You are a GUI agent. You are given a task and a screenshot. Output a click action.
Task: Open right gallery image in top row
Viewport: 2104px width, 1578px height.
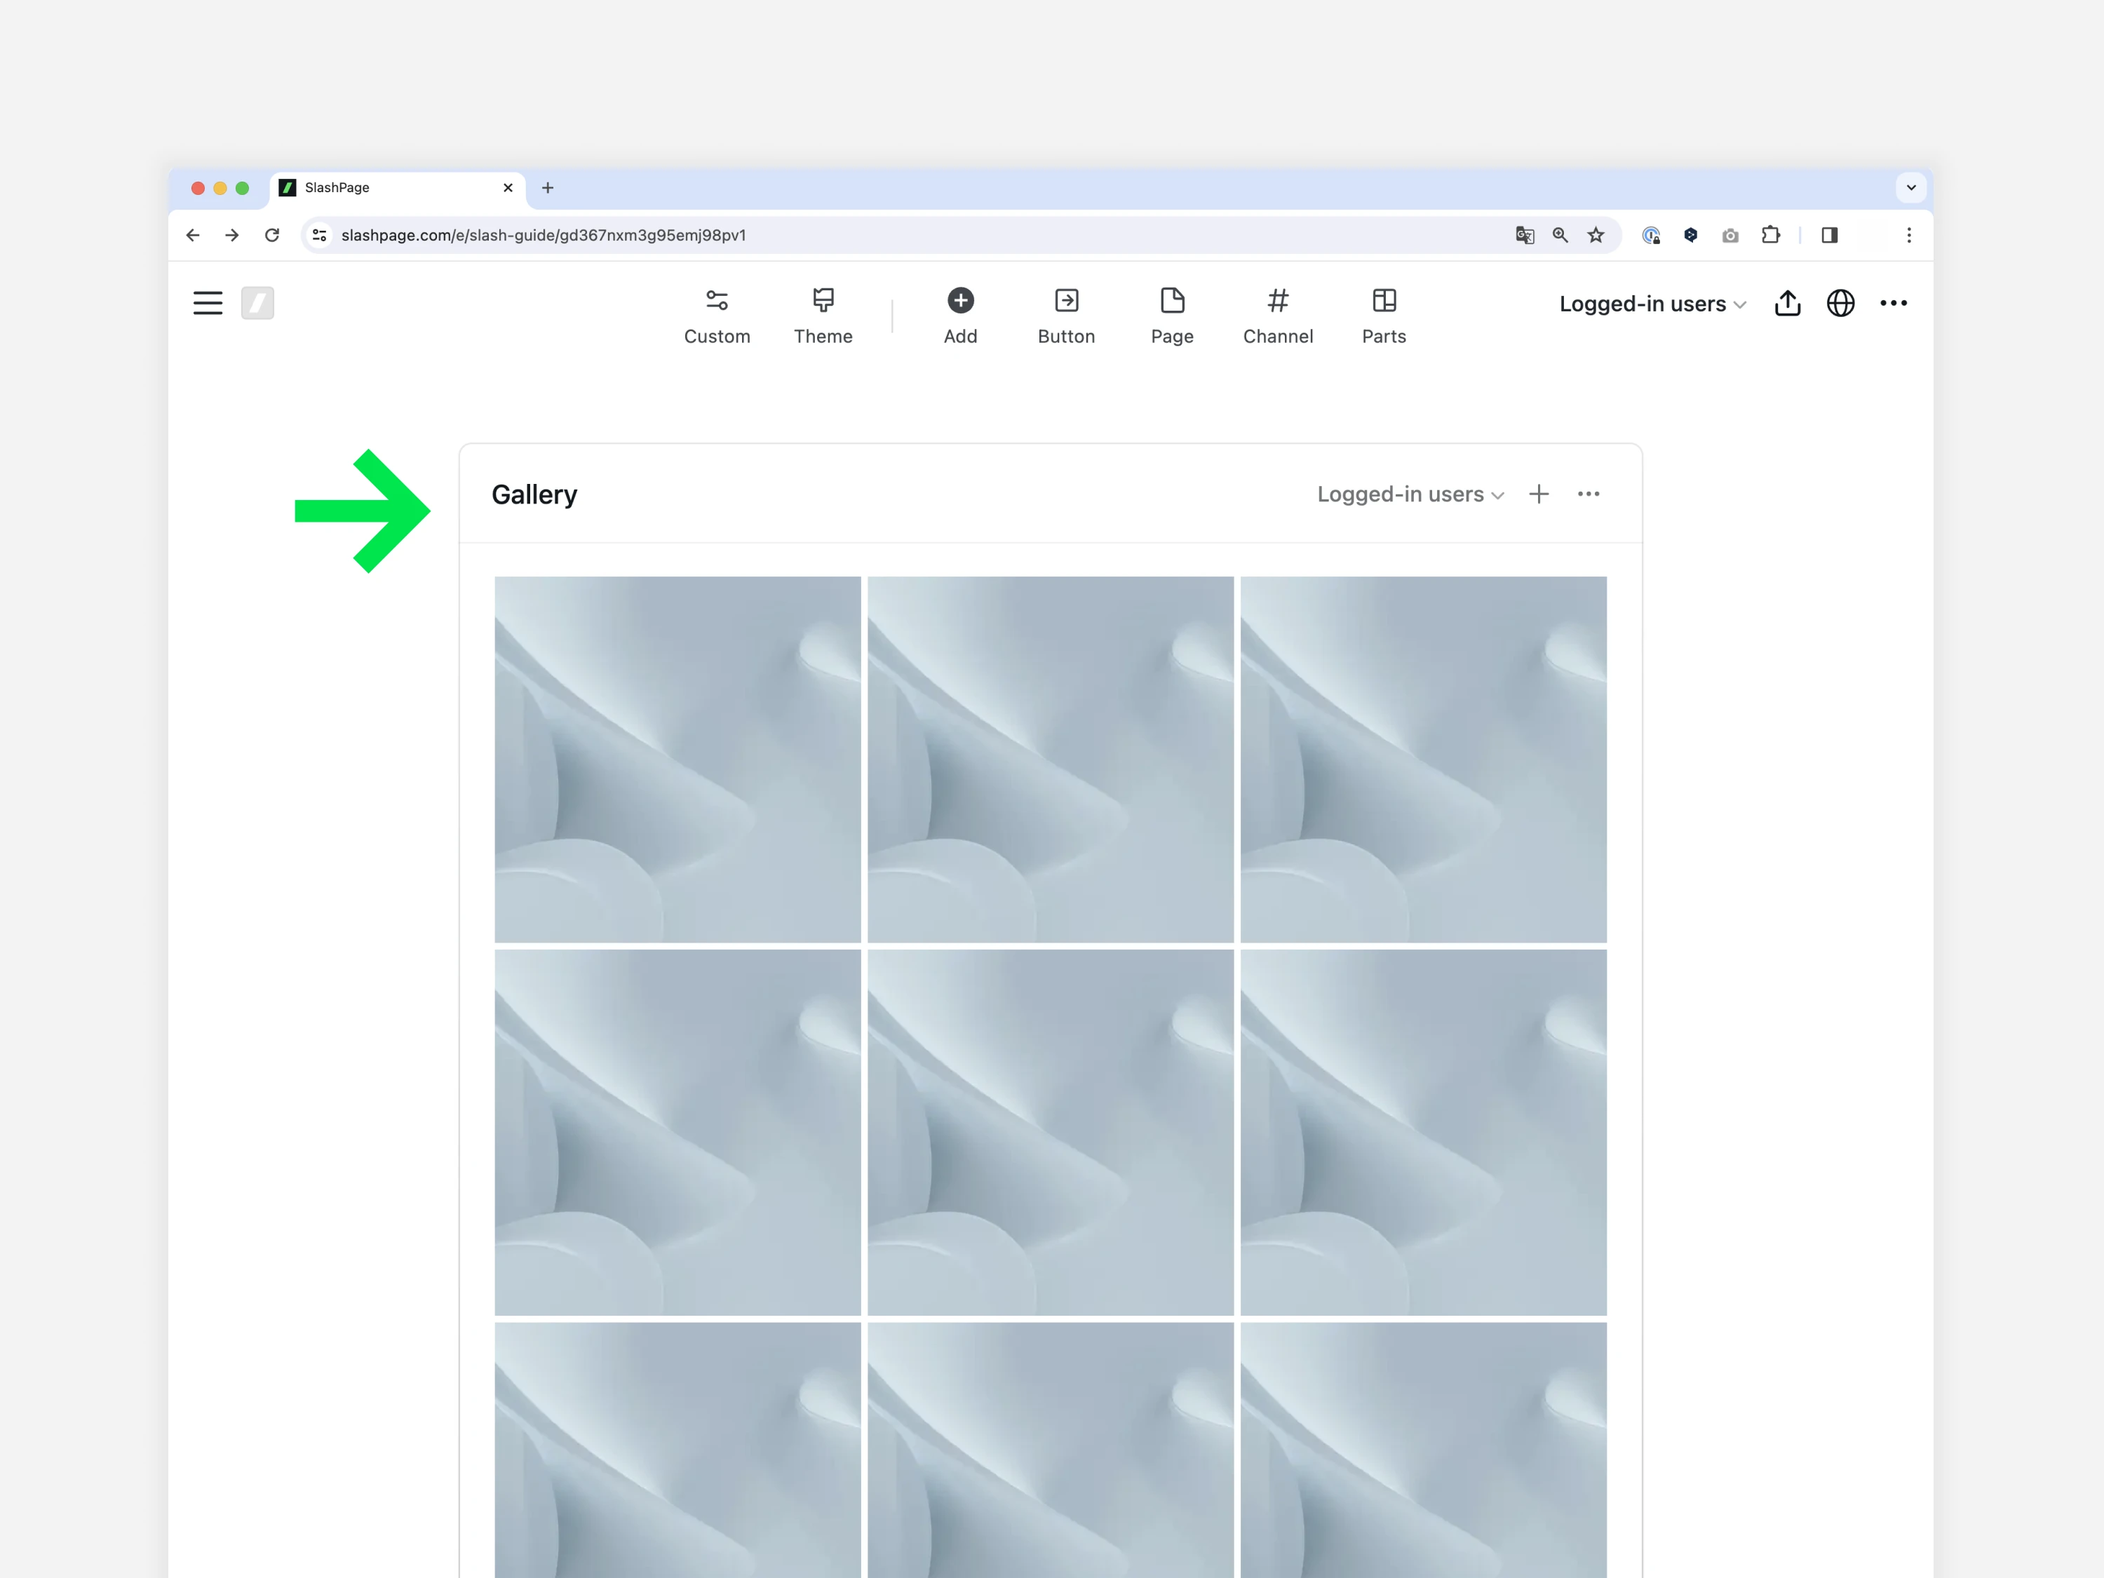pyautogui.click(x=1423, y=759)
